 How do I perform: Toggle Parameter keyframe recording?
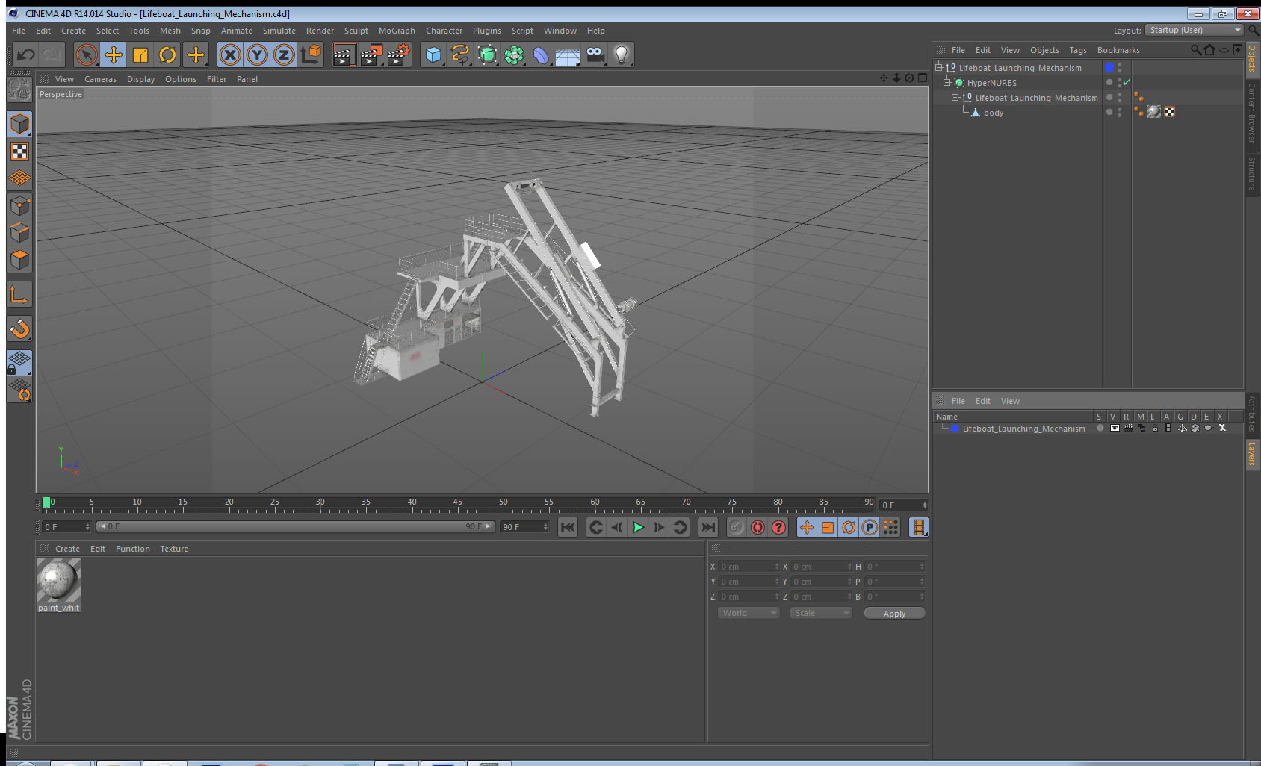pyautogui.click(x=870, y=527)
